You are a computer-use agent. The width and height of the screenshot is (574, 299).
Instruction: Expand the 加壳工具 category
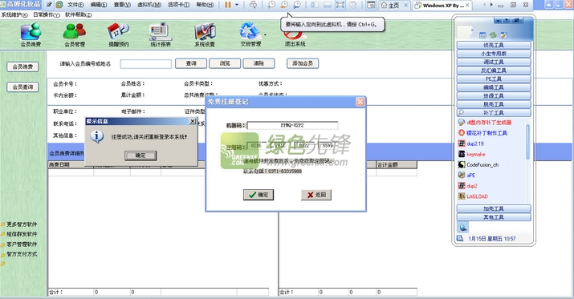coord(494,208)
